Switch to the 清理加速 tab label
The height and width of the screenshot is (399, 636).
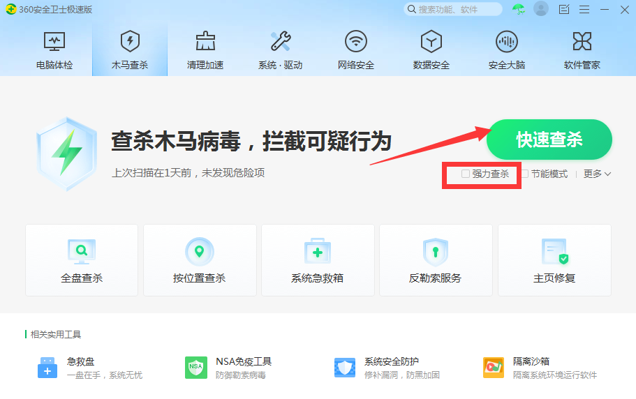click(205, 65)
